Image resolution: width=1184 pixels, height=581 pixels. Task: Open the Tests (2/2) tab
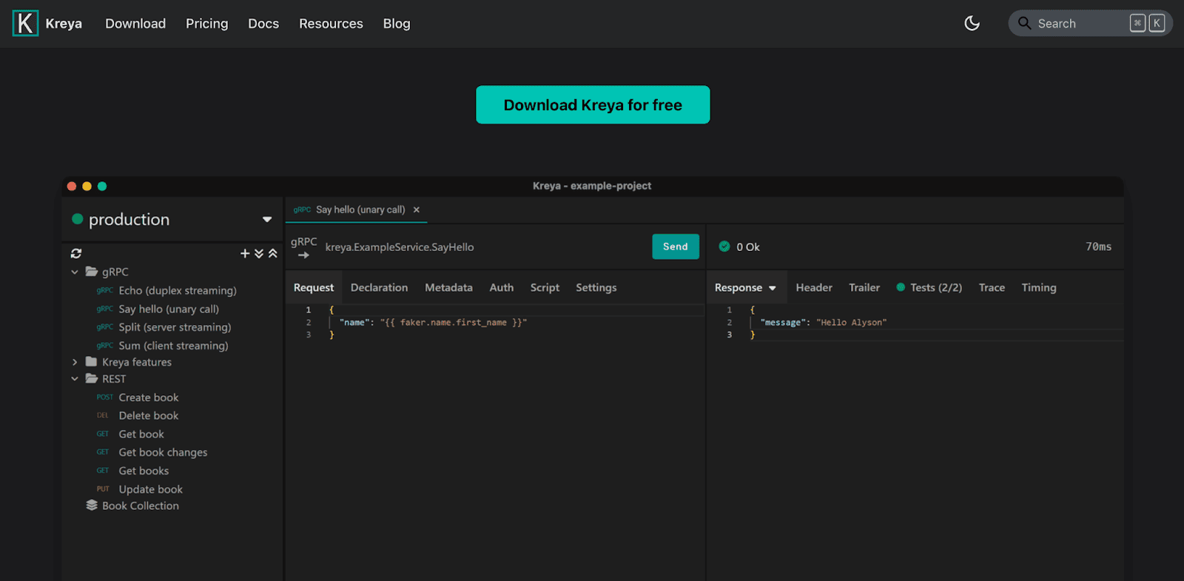(929, 288)
